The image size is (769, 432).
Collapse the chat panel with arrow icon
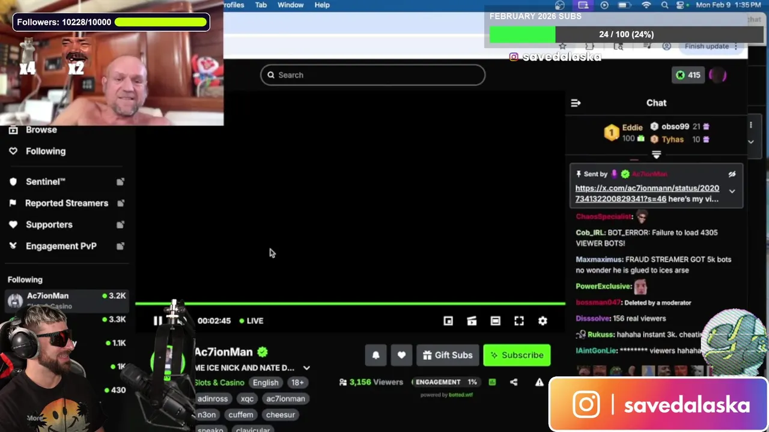[x=576, y=103]
